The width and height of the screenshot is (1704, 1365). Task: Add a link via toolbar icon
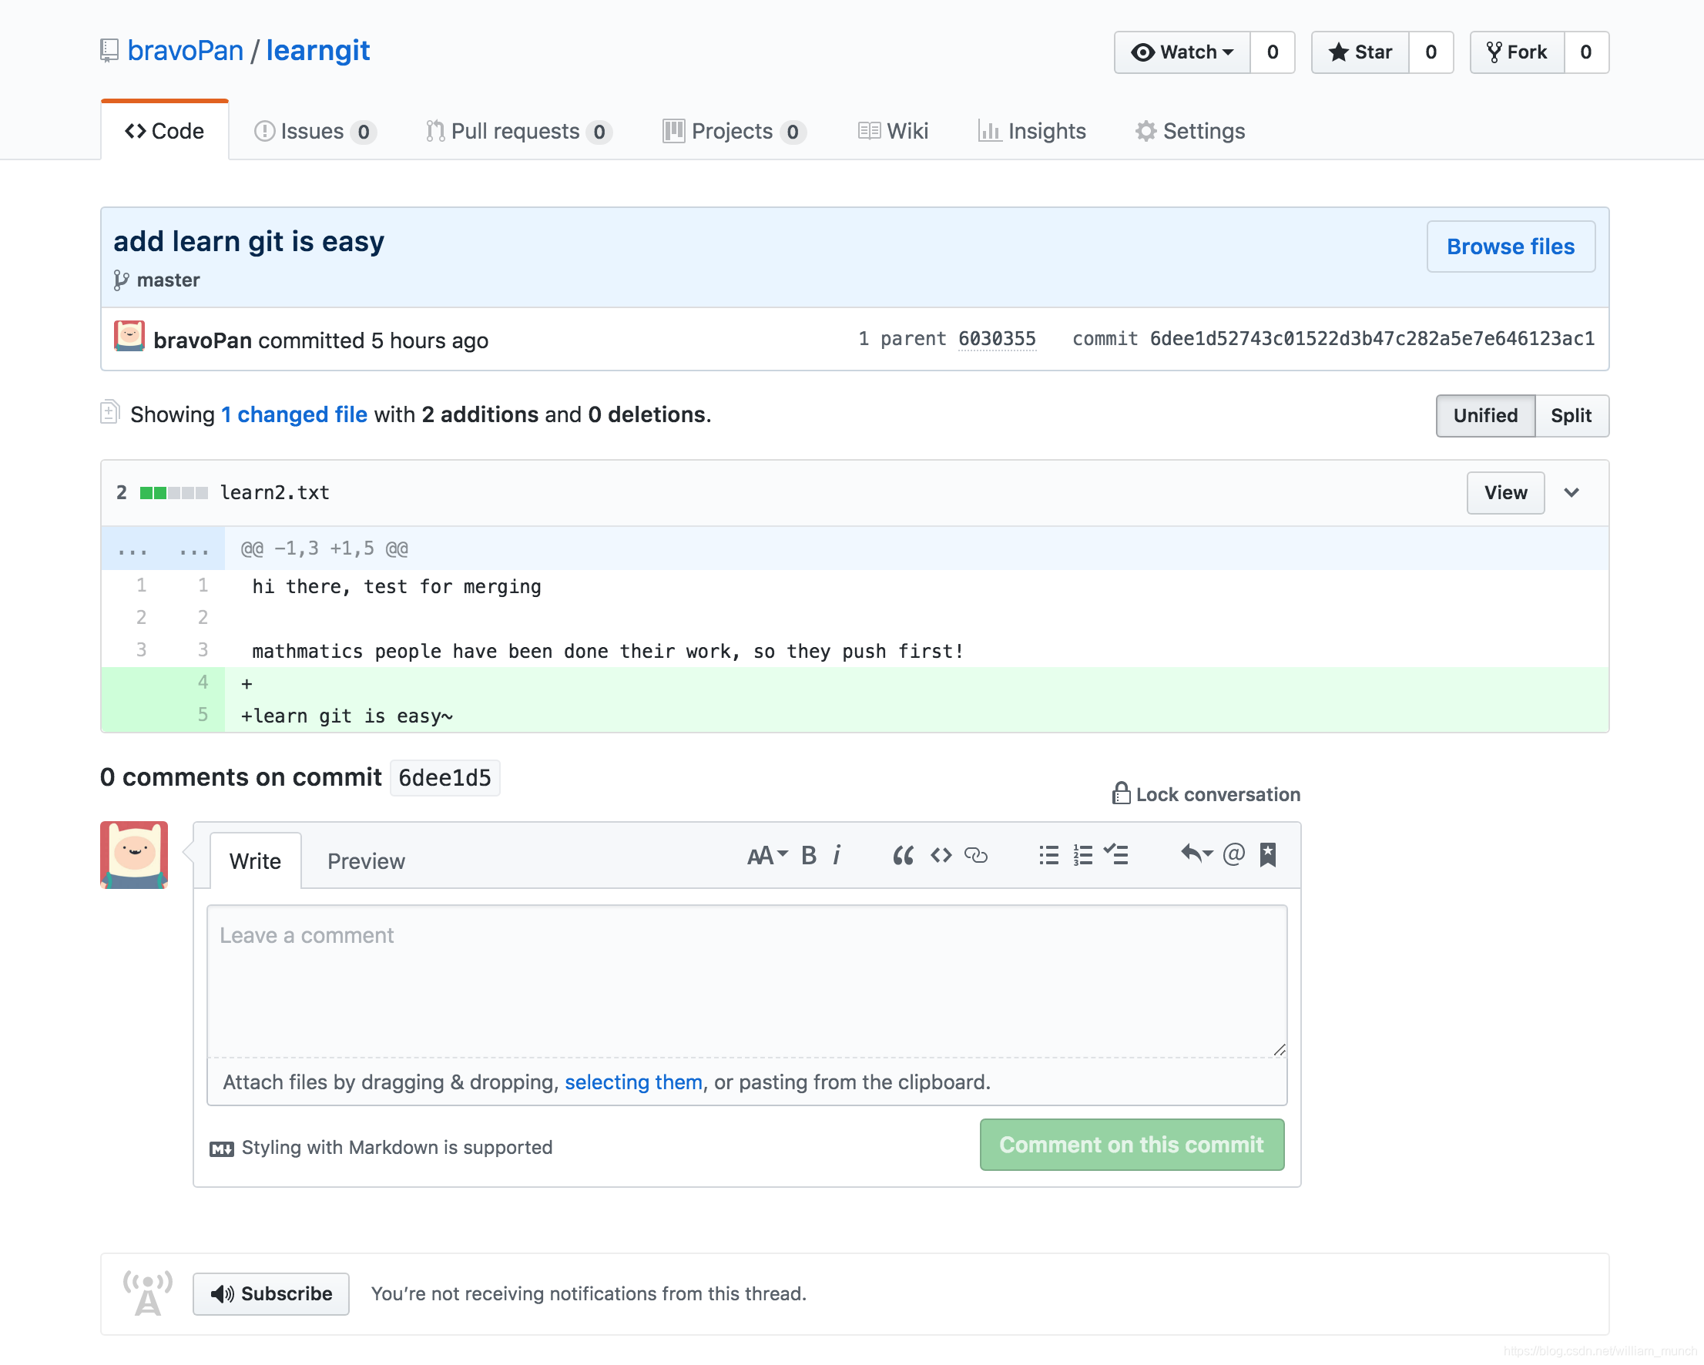coord(976,855)
